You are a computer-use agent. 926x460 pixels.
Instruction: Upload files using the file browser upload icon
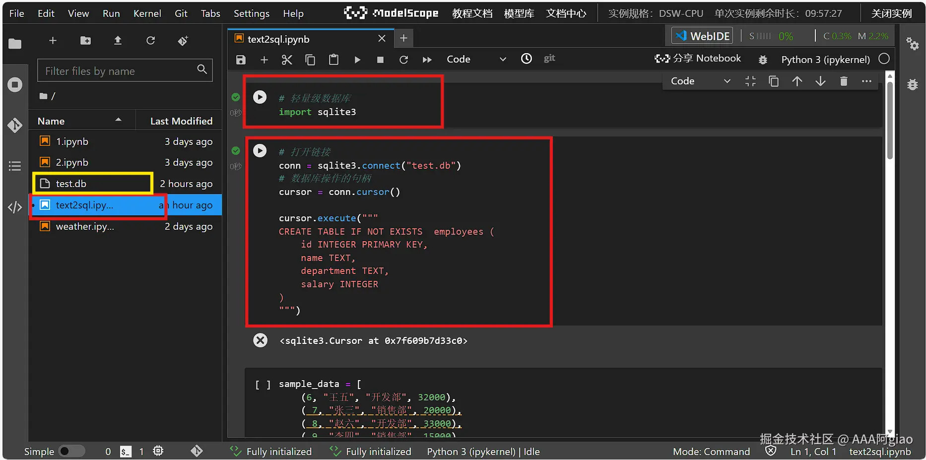tap(118, 41)
